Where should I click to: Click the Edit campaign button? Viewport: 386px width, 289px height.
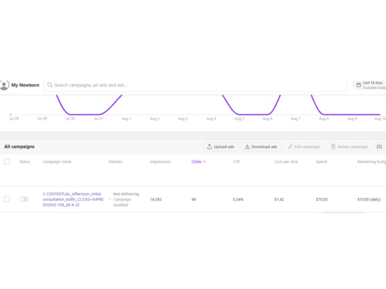pyautogui.click(x=304, y=147)
